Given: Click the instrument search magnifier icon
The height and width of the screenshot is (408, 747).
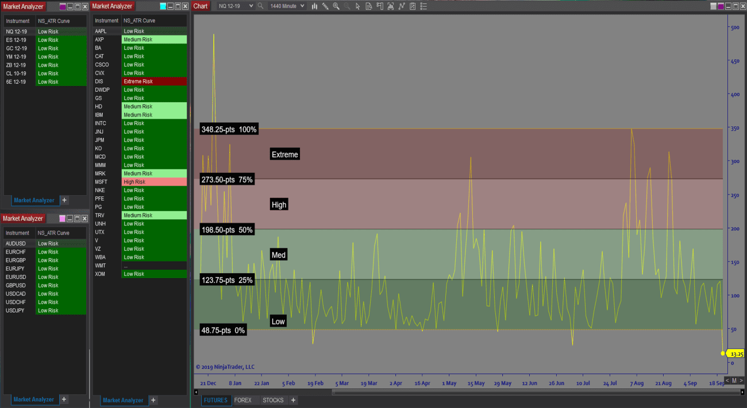Looking at the screenshot, I should coord(260,6).
